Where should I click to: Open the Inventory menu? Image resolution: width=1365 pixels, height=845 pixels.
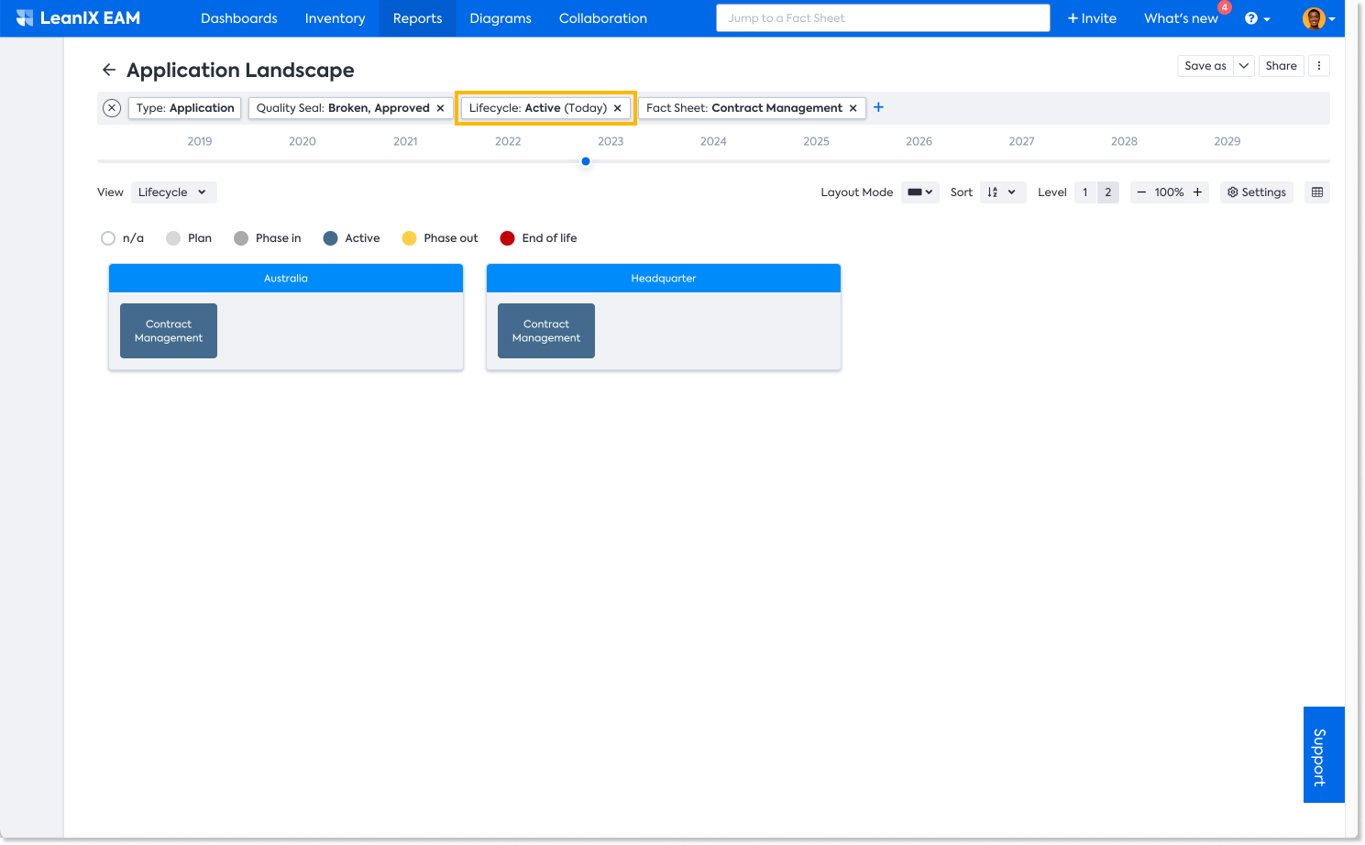[x=336, y=18]
